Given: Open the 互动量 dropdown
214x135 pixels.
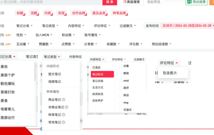Looking at the screenshot, I should (23, 44).
